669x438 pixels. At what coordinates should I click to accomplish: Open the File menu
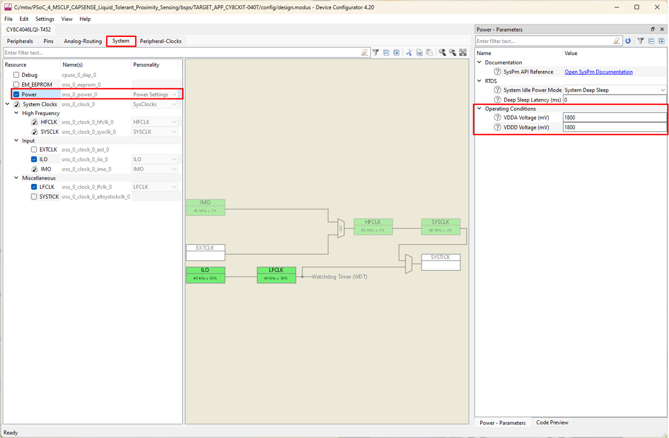click(8, 19)
